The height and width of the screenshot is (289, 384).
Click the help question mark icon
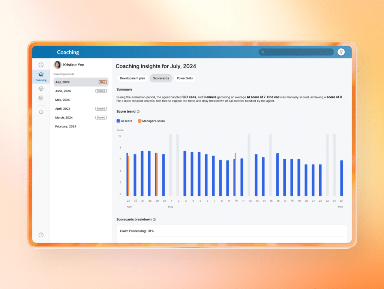(x=41, y=235)
